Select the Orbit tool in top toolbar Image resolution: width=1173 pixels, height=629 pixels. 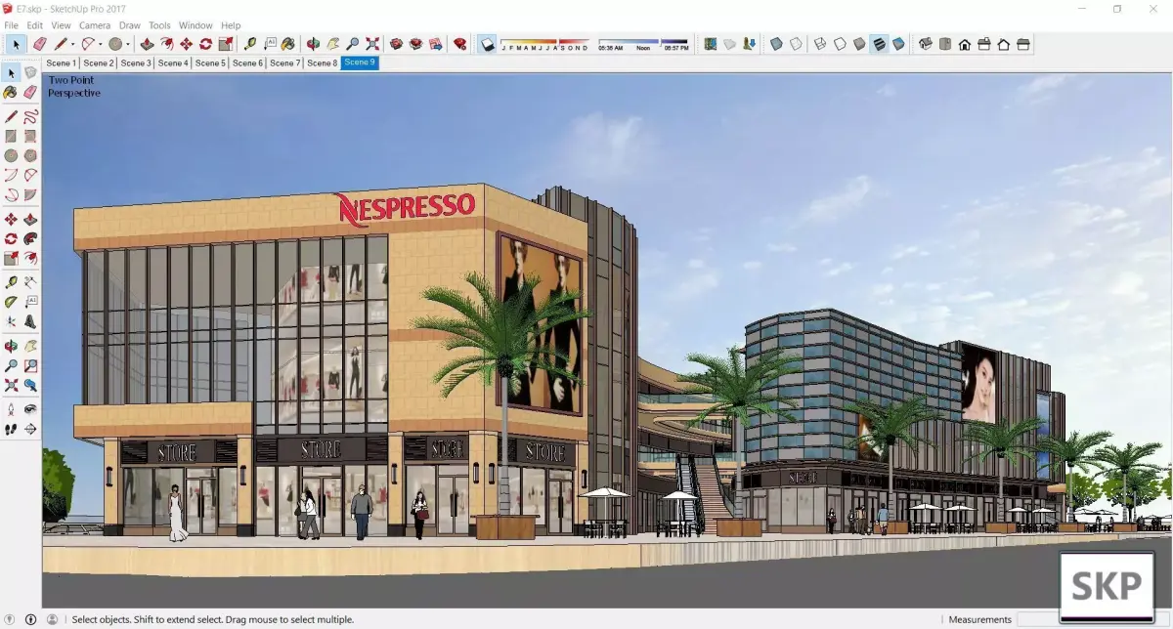(x=313, y=44)
